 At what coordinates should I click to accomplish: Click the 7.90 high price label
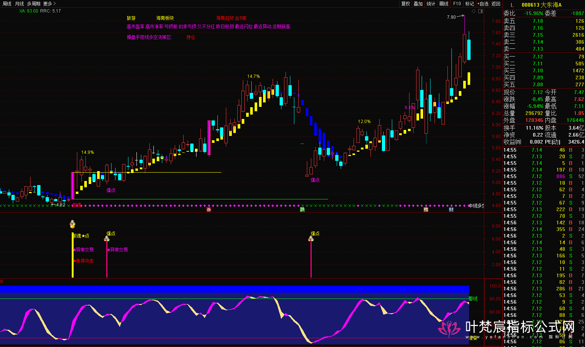click(x=451, y=17)
